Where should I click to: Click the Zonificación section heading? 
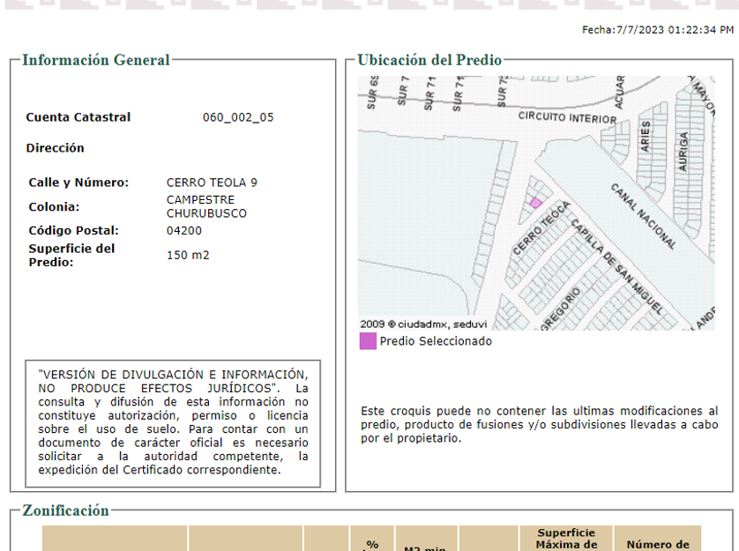65,510
